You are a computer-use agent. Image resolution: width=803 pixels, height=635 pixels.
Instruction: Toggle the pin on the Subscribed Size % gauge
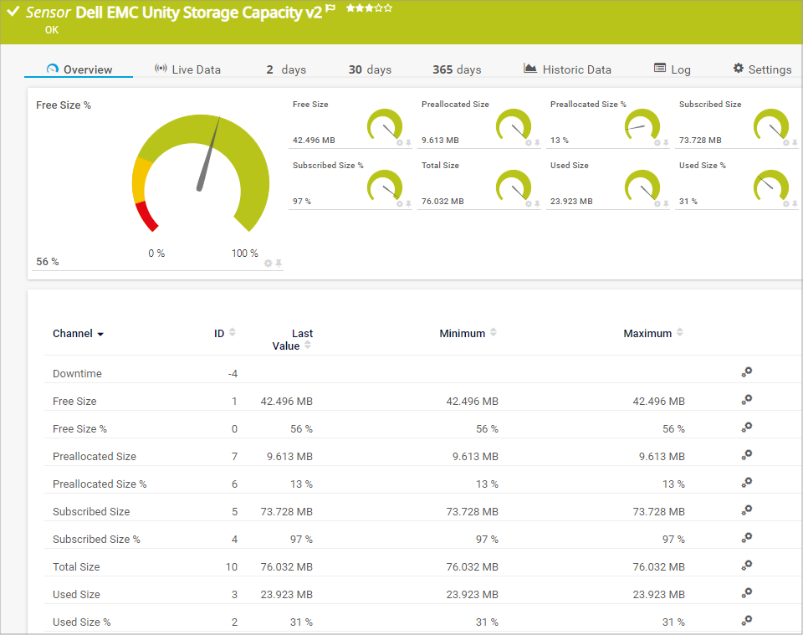[x=408, y=204]
